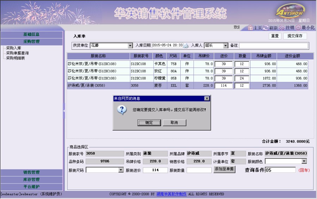Click 进价 field in the 柠檬黄 row
This screenshot has width=317, height=199.
(x=224, y=78)
